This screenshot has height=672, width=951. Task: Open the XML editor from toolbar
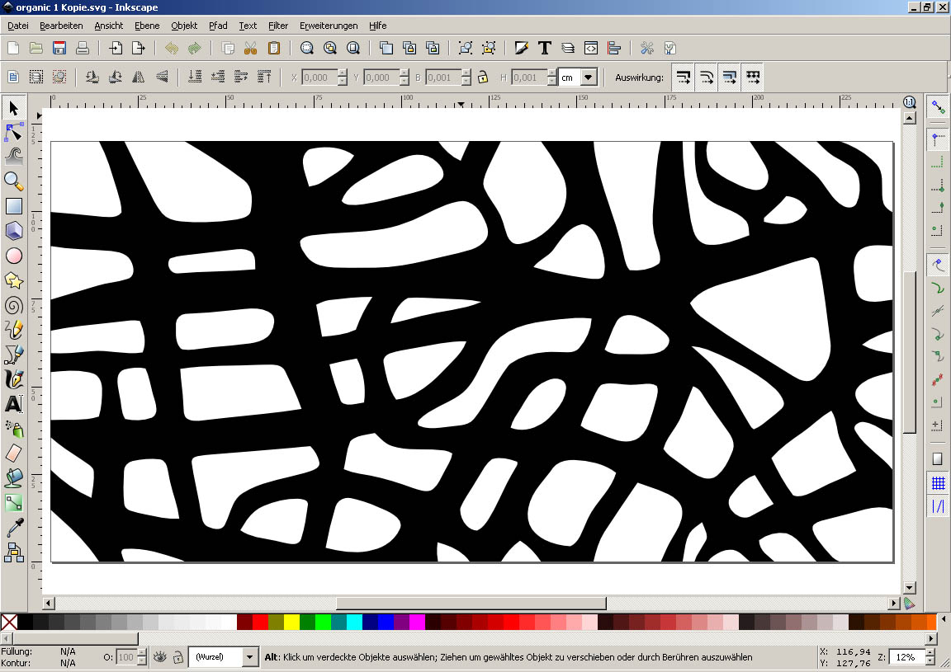pos(591,48)
